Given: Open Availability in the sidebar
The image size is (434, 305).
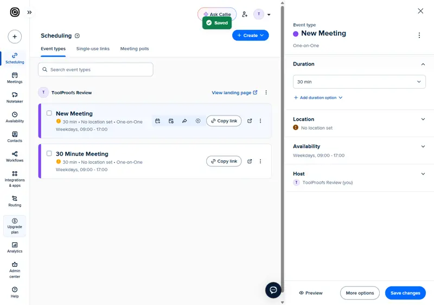Looking at the screenshot, I should point(15,117).
